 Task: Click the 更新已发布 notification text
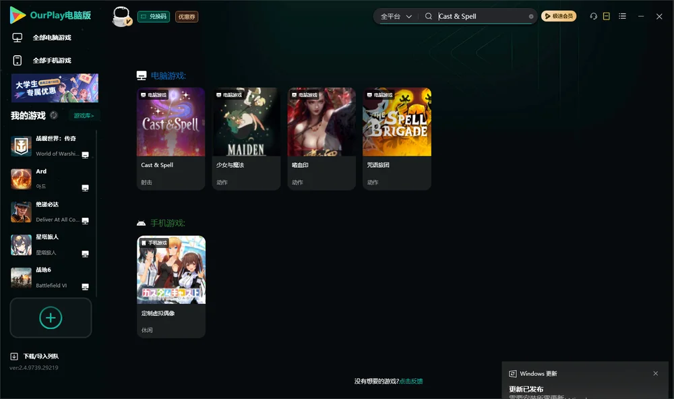[526, 389]
